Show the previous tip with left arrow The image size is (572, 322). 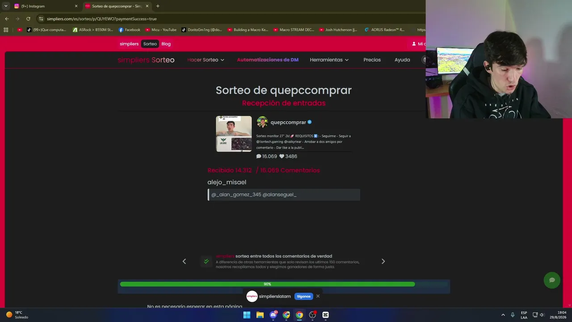click(184, 261)
